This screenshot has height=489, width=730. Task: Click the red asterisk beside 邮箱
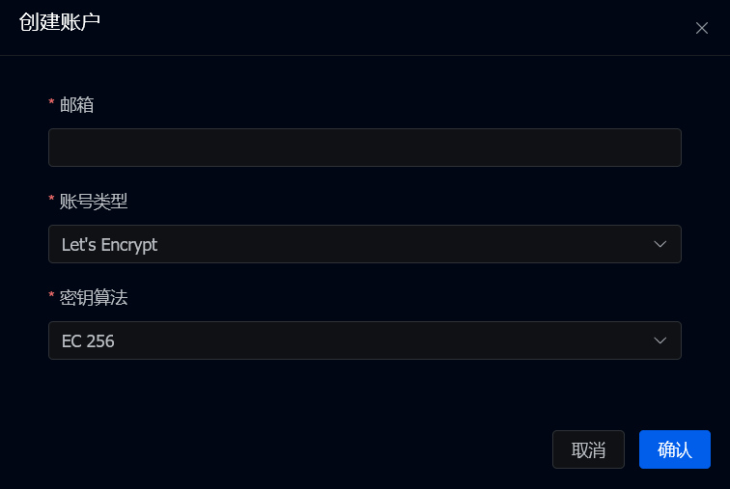[x=51, y=103]
